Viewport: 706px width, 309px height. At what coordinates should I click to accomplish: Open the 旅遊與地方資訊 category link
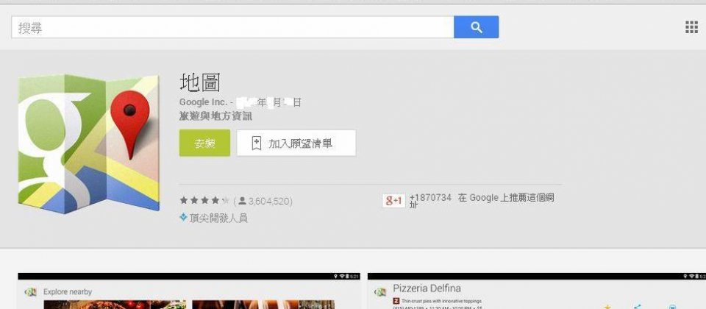click(x=215, y=116)
